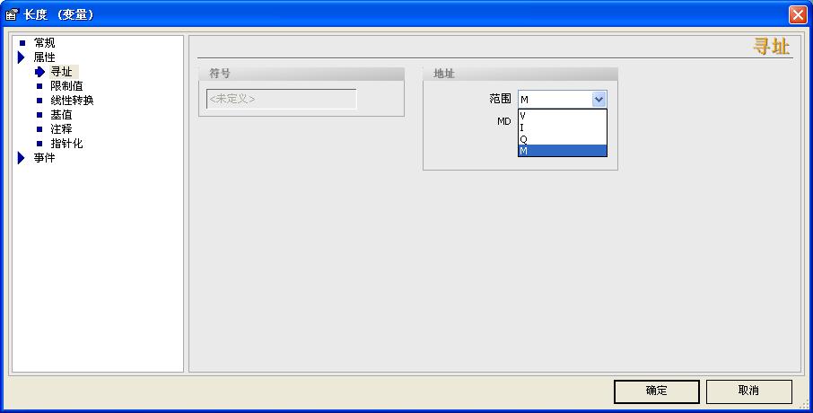Go to the 注释 page in the tree

[61, 129]
